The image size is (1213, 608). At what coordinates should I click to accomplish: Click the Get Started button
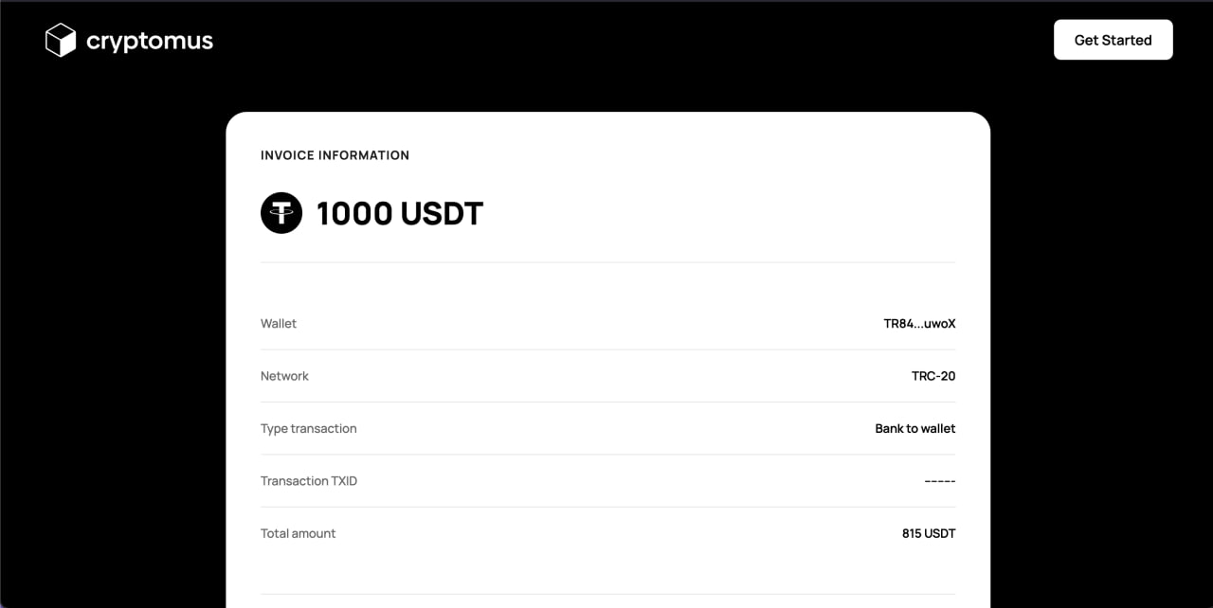1113,40
